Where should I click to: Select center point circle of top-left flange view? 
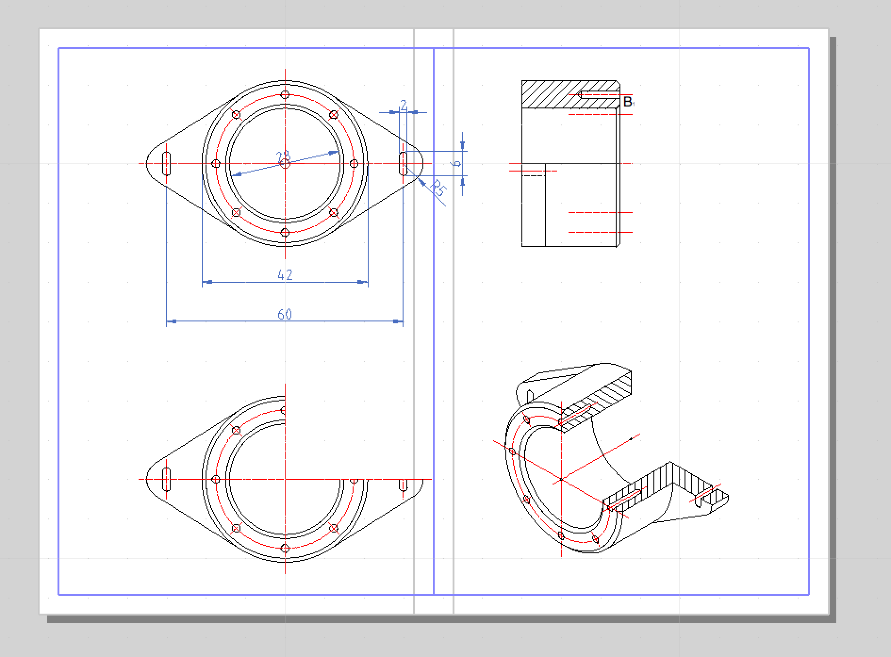(285, 164)
